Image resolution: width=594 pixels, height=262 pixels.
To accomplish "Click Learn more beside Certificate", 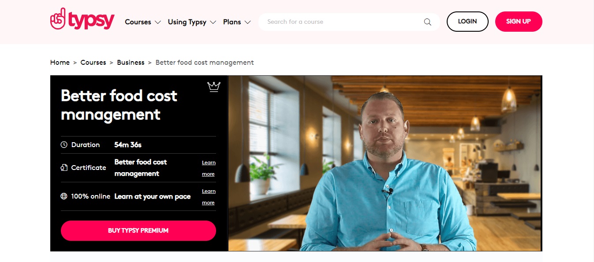I will click(x=209, y=168).
